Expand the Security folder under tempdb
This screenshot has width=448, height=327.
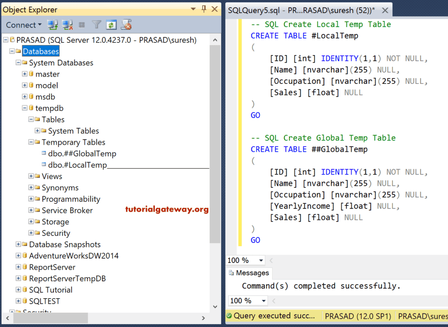(x=31, y=233)
